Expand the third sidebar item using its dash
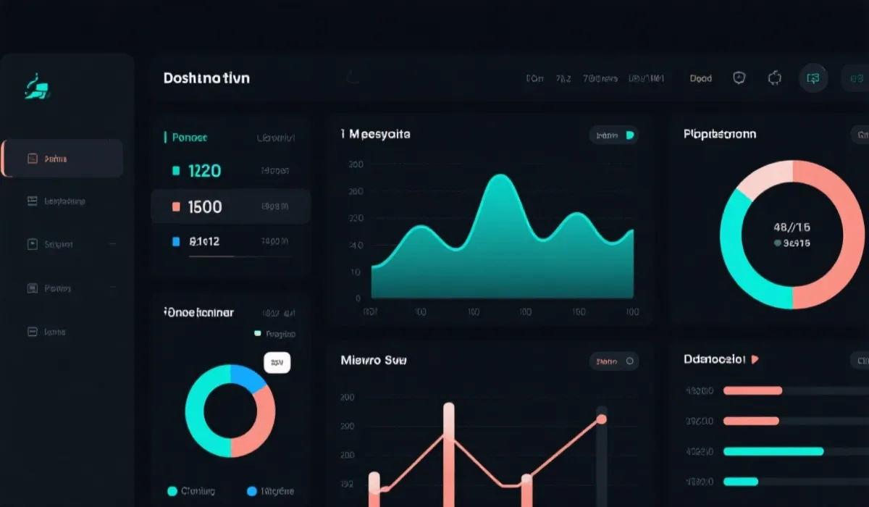Screen dimensions: 869x507 pos(112,245)
